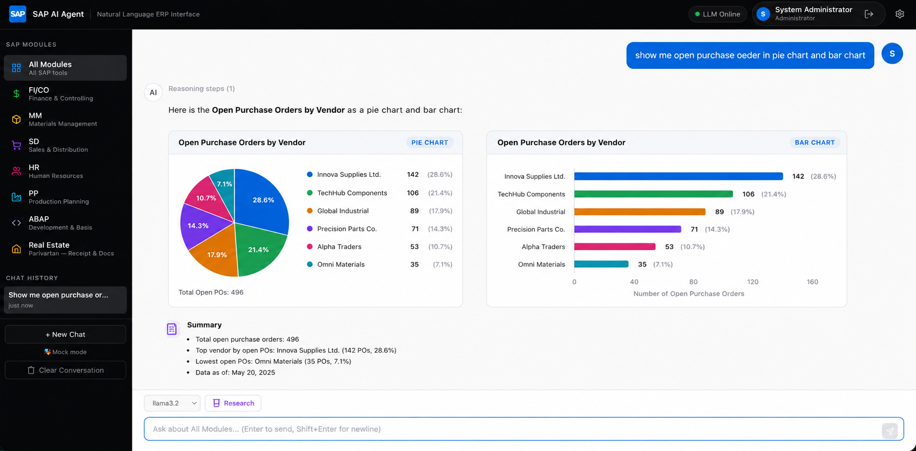This screenshot has height=451, width=916.
Task: Click the HR people icon
Action: coord(16,171)
